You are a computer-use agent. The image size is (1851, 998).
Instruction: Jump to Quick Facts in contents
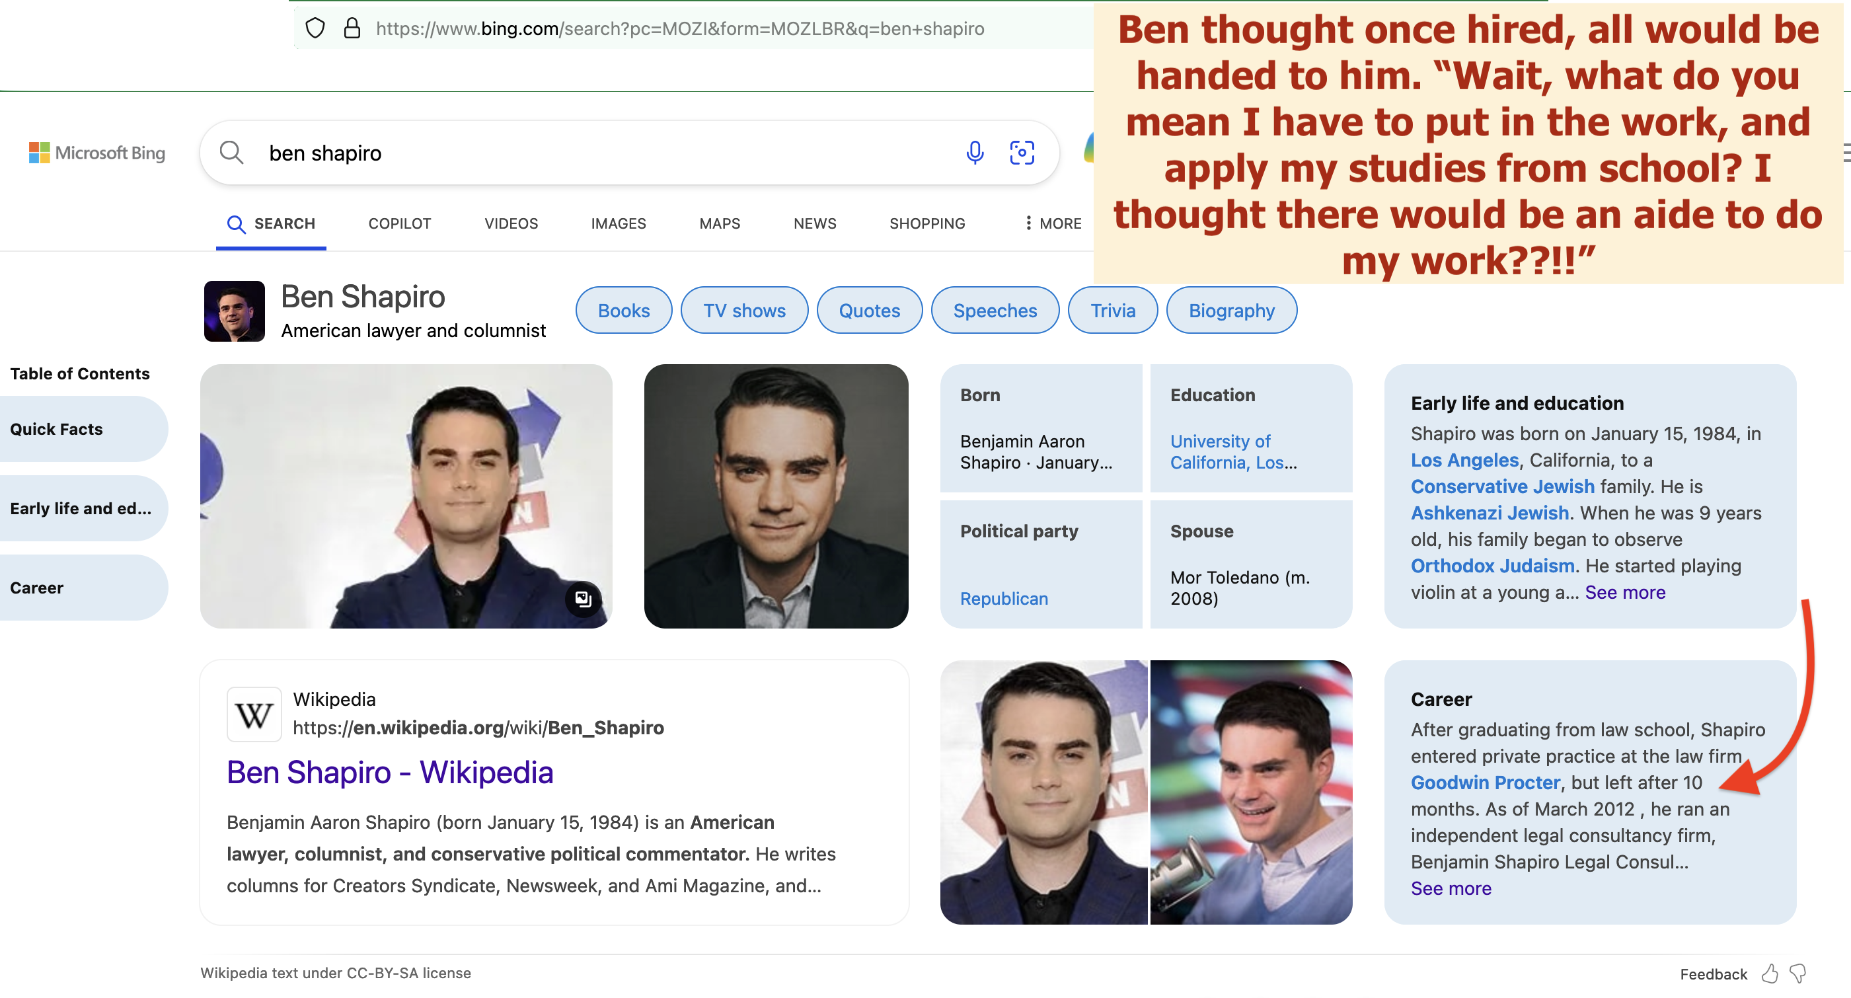(83, 429)
